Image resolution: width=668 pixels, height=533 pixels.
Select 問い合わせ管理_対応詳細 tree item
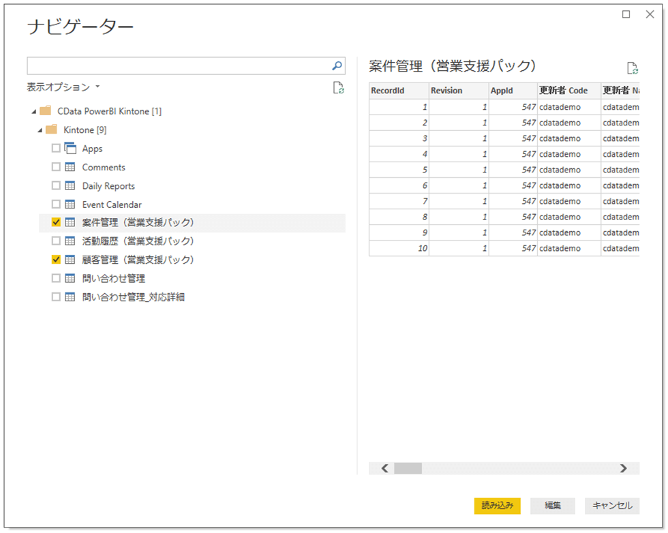pos(134,297)
